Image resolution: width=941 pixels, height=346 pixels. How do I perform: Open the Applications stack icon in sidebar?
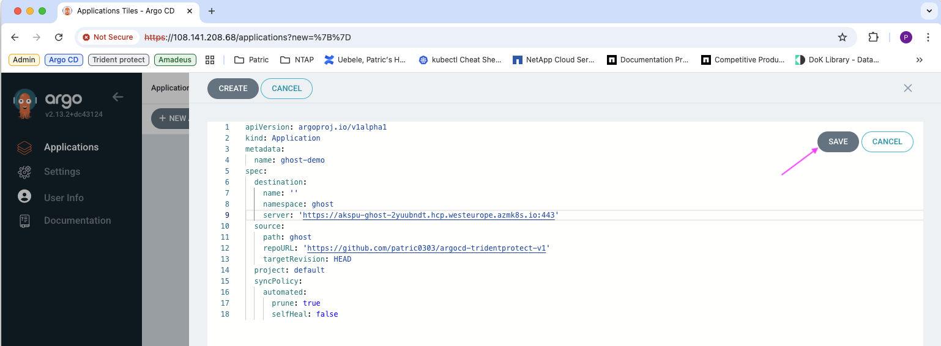coord(24,147)
